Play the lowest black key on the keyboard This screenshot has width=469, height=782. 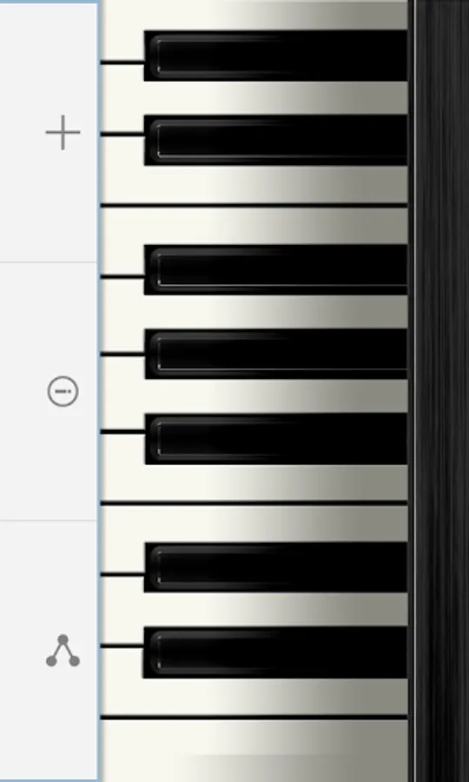point(274,653)
